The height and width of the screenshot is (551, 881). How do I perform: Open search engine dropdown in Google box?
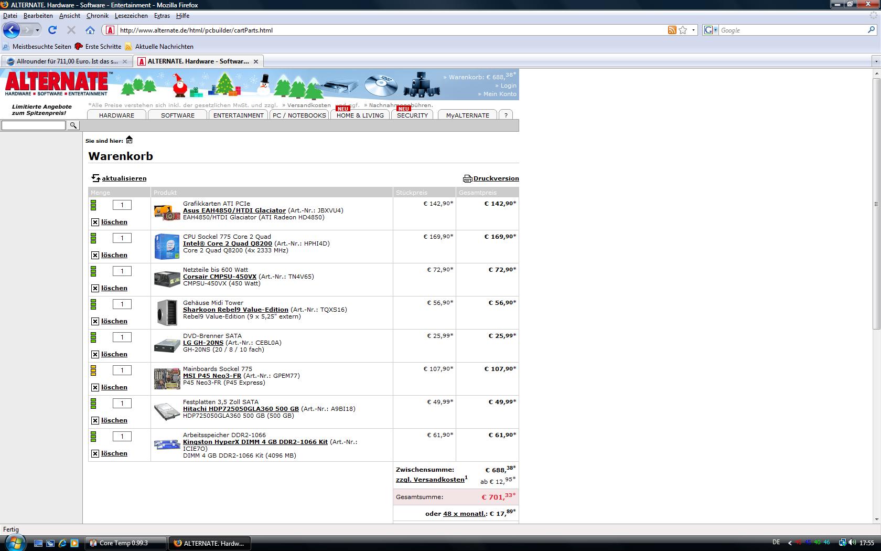coord(711,30)
